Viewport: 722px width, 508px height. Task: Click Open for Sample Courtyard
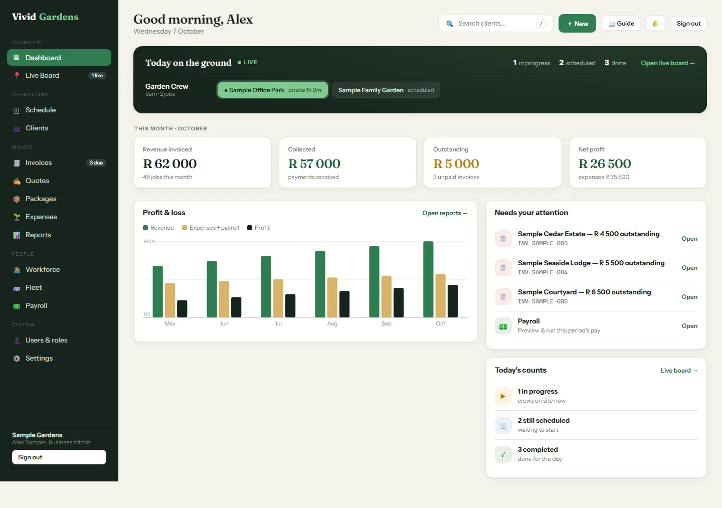click(x=689, y=297)
